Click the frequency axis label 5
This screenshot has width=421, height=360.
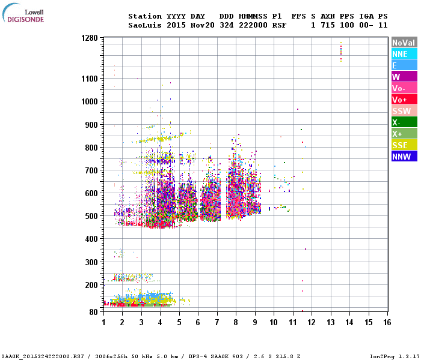179,322
